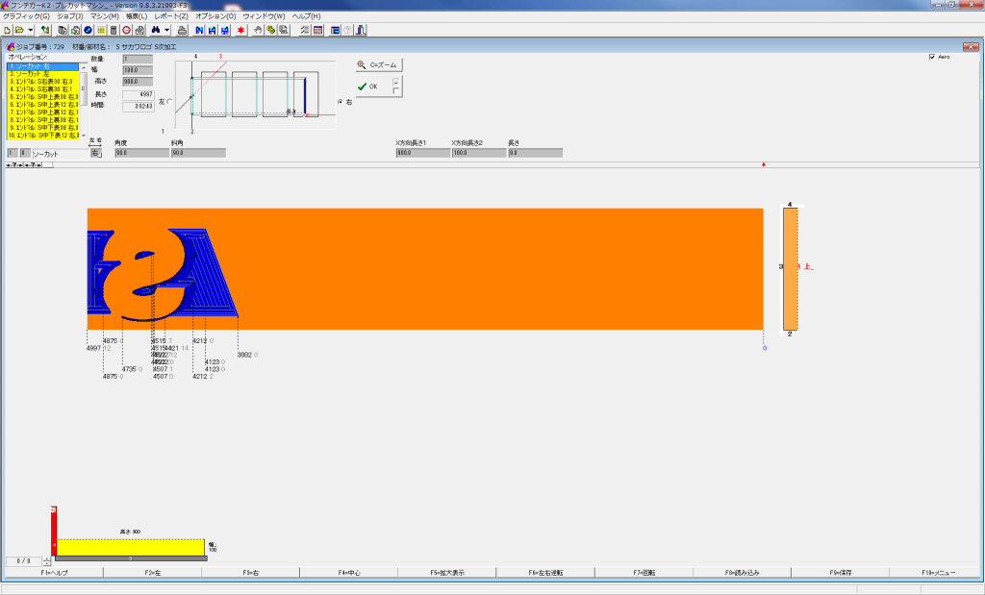Click the binoculars search icon
985x595 pixels.
pos(156,30)
